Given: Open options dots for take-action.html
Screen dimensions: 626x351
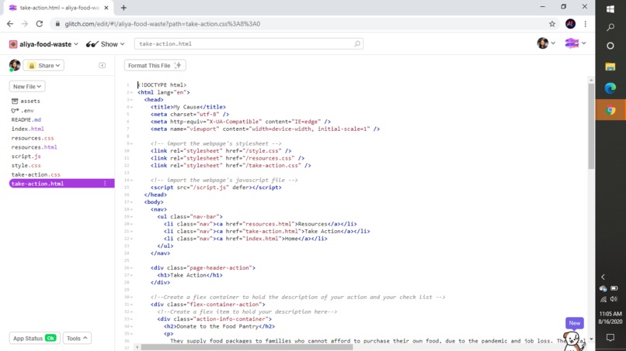Looking at the screenshot, I should click(x=105, y=184).
